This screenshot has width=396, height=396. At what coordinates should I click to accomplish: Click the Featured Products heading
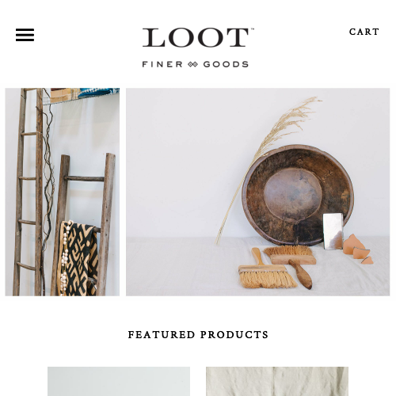pyautogui.click(x=198, y=335)
